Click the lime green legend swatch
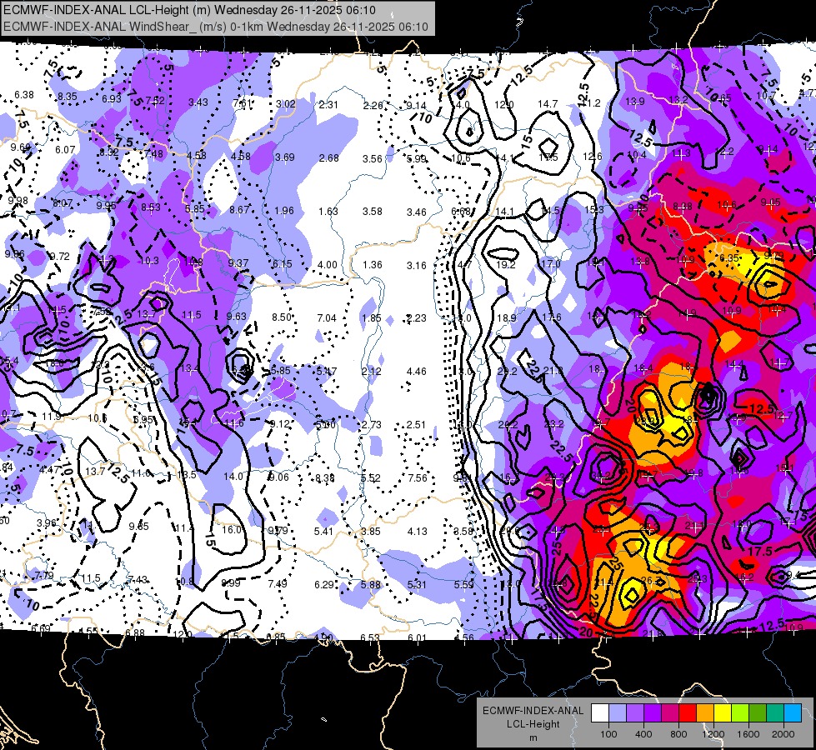816x750 pixels. click(x=740, y=713)
